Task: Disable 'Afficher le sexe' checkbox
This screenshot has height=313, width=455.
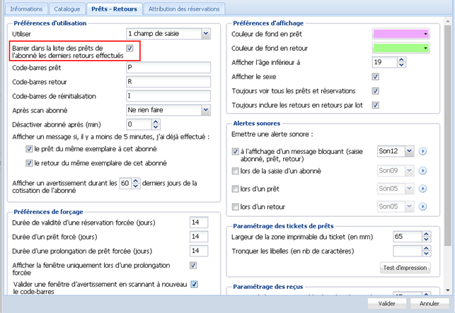Action: coord(376,76)
